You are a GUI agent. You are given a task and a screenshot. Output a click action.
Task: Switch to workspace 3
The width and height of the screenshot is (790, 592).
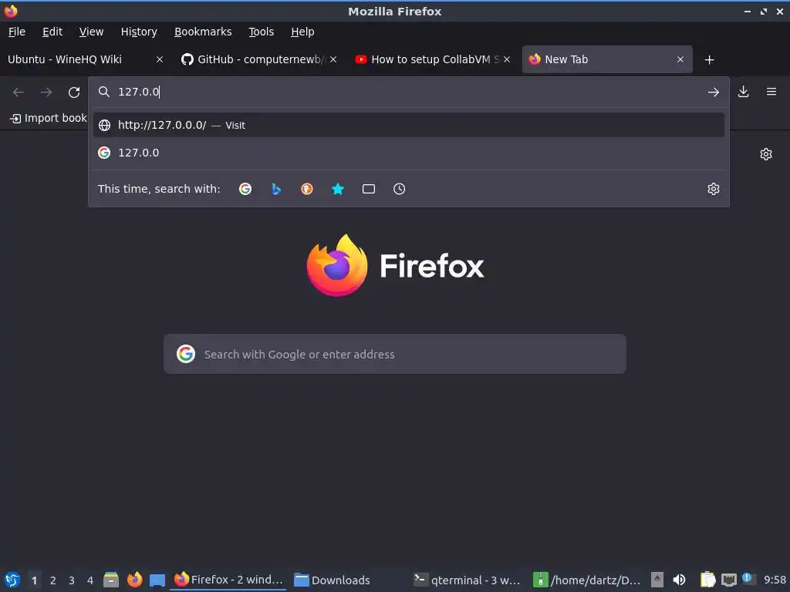[72, 580]
